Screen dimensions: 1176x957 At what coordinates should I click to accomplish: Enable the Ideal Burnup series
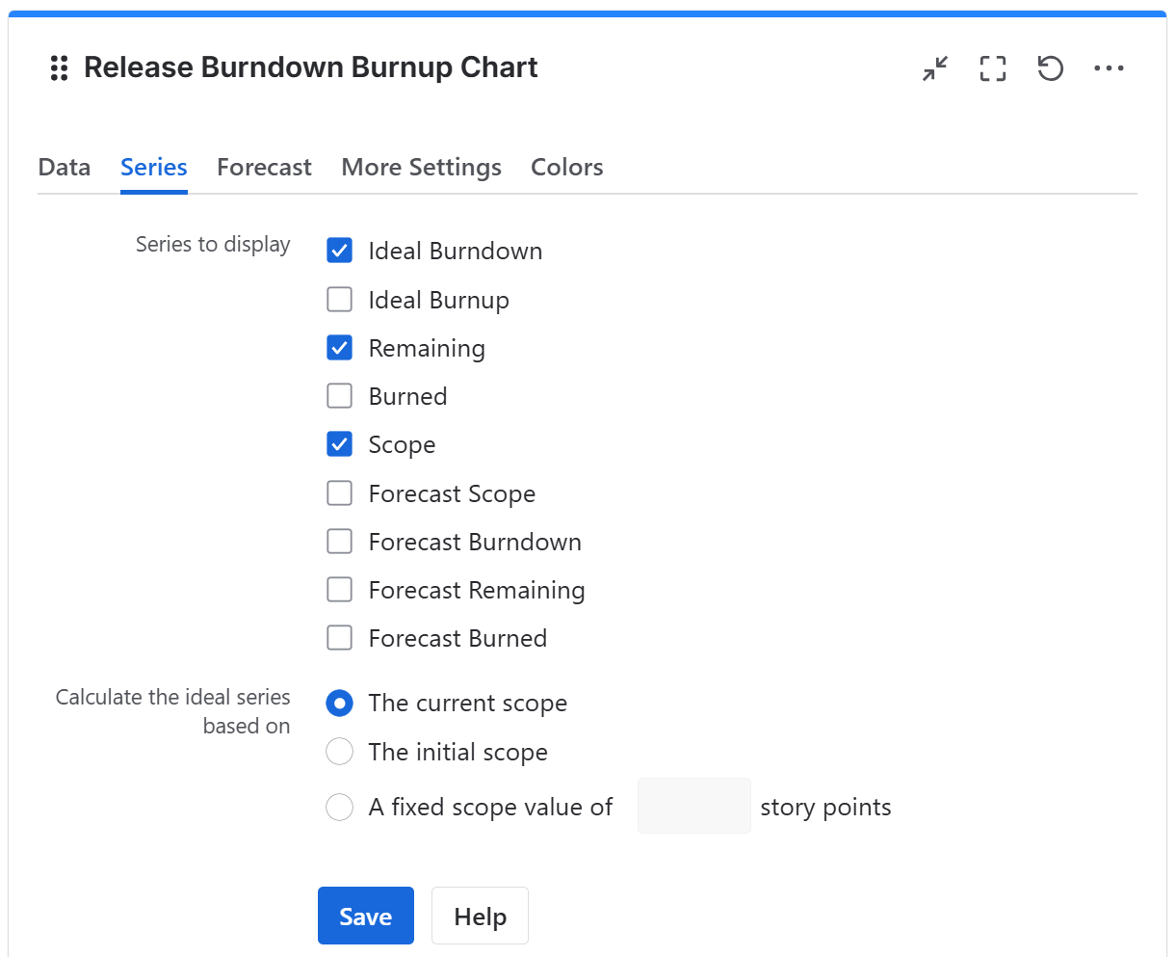[x=339, y=299]
